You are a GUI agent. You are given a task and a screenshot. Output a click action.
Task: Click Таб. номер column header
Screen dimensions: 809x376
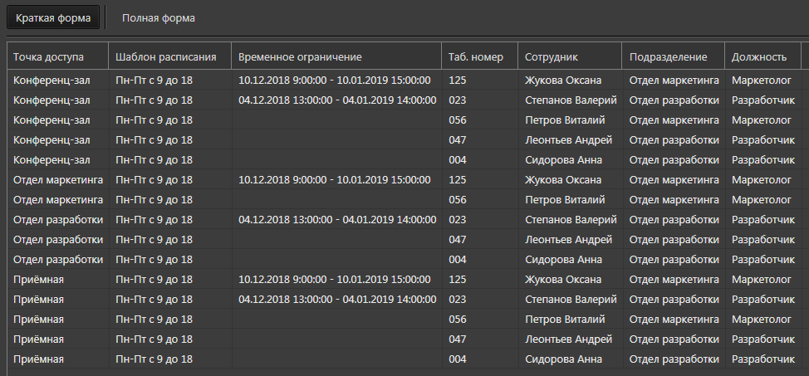click(480, 56)
